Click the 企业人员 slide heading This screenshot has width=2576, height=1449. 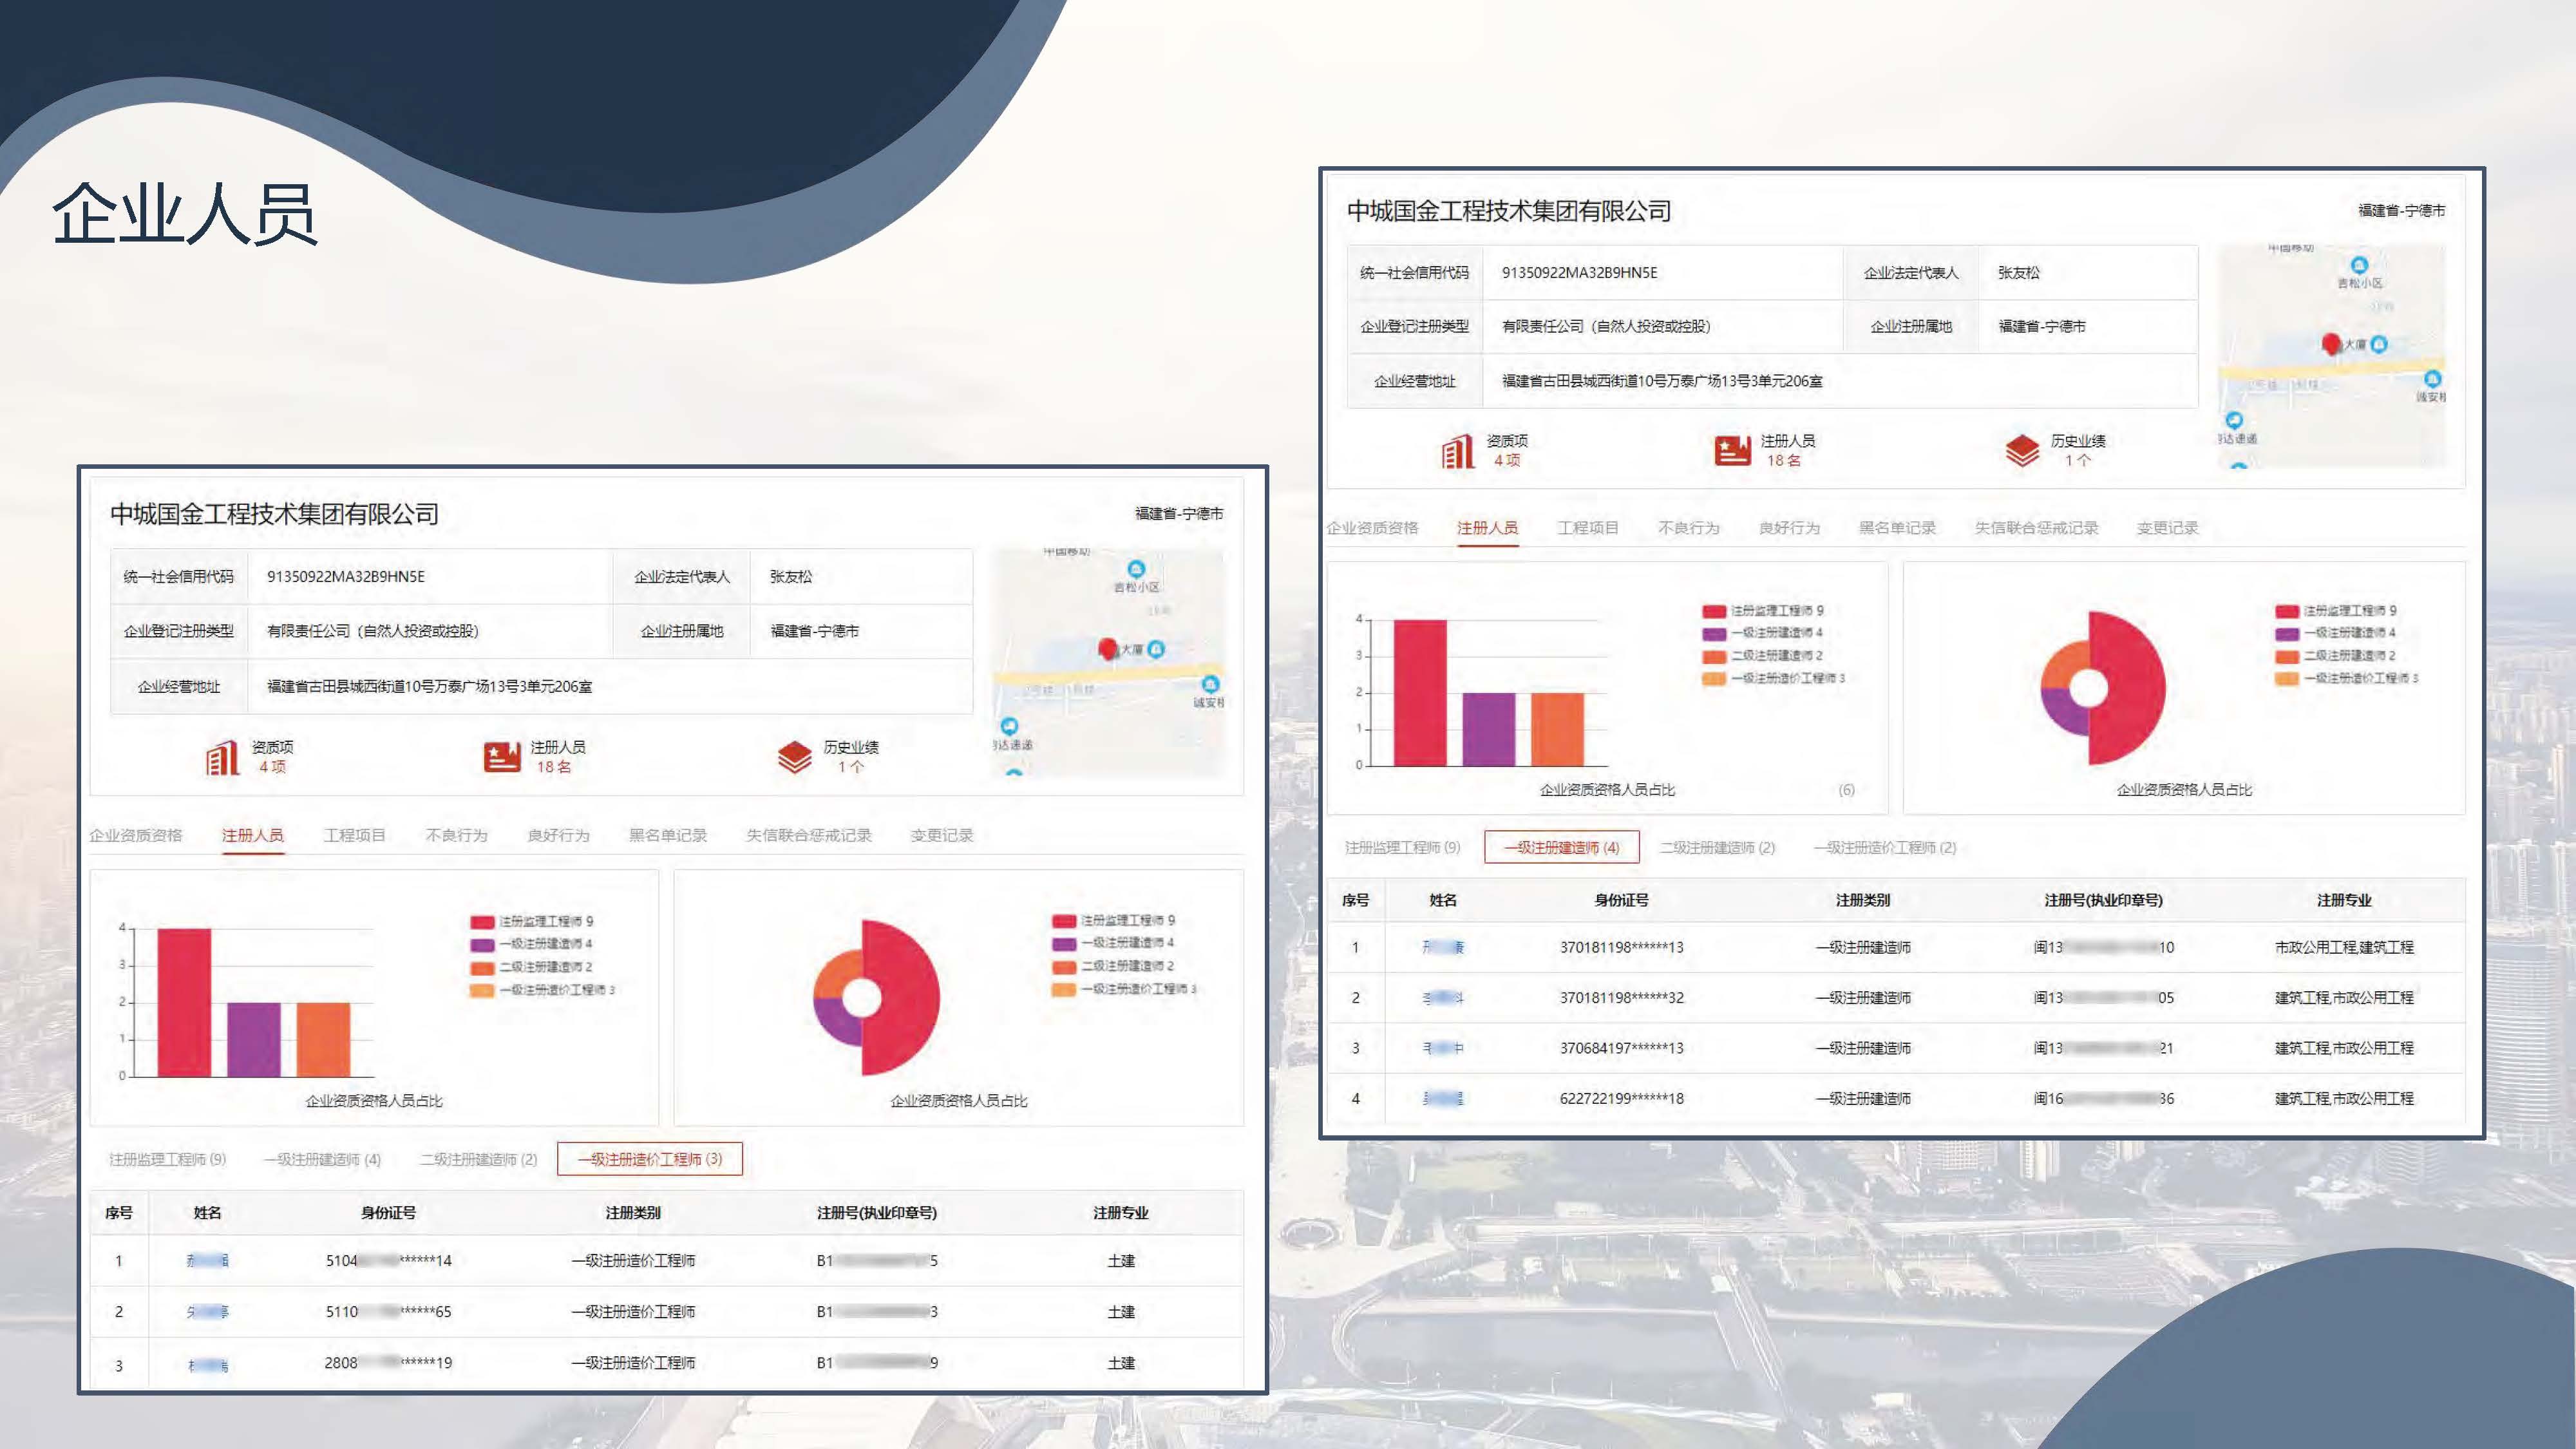tap(185, 213)
